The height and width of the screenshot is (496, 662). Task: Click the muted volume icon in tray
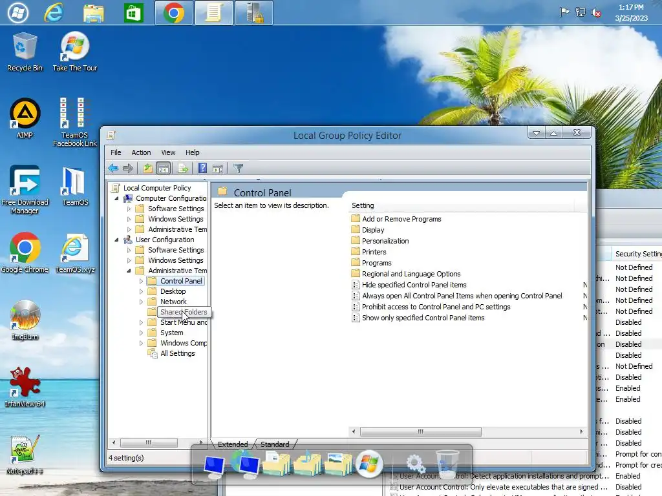[x=596, y=13]
